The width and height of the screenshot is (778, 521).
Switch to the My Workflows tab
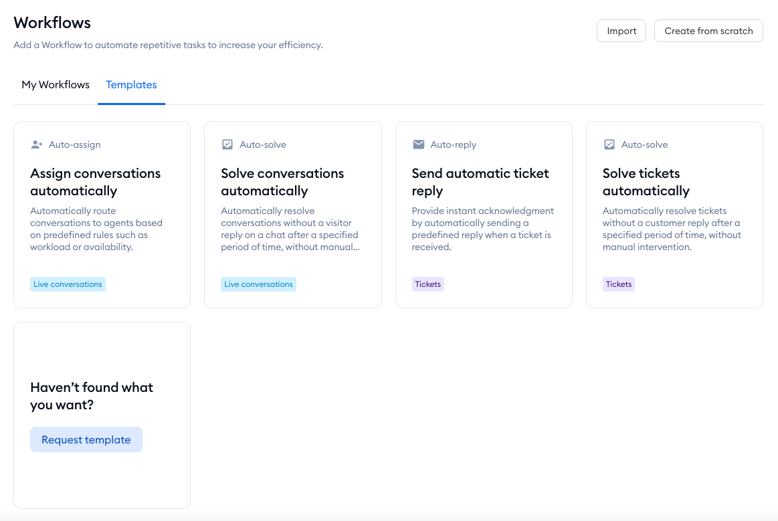click(56, 85)
